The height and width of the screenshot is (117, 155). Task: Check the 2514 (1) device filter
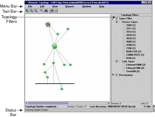124,32
